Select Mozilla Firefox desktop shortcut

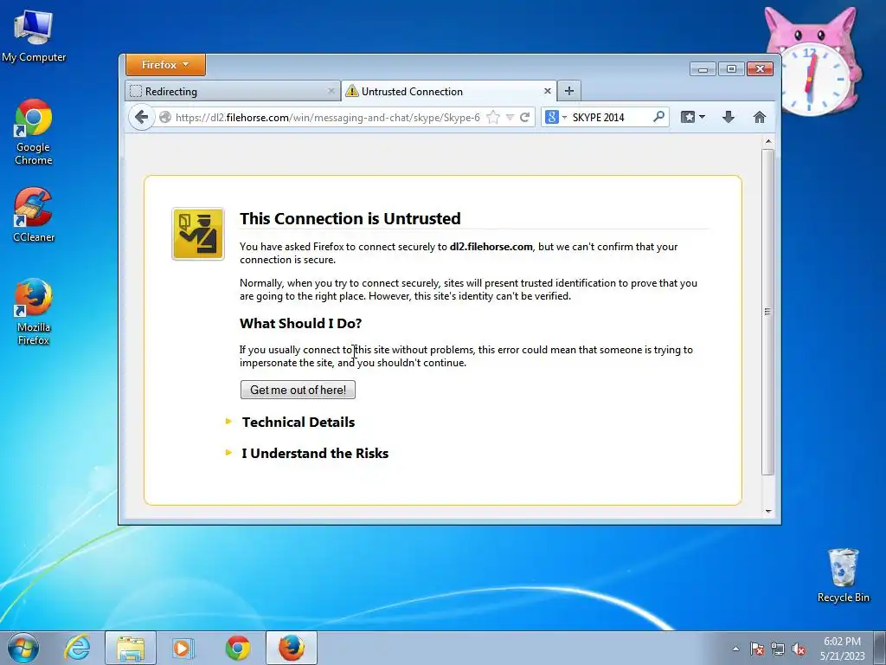[34, 312]
